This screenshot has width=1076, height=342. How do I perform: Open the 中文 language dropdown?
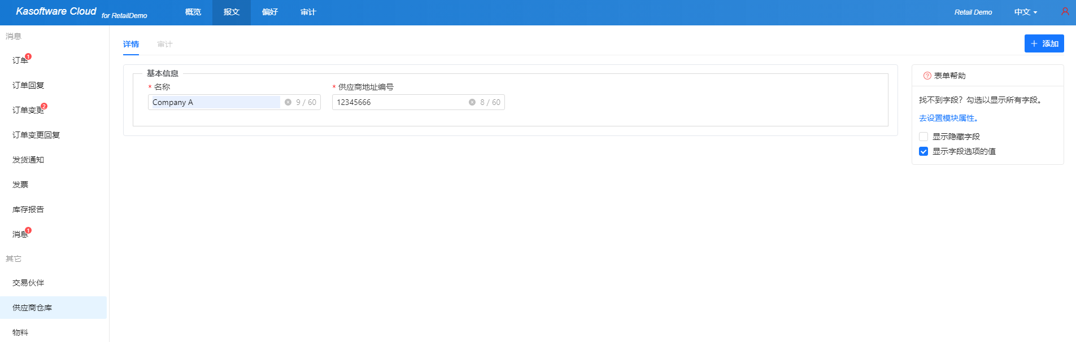1025,12
